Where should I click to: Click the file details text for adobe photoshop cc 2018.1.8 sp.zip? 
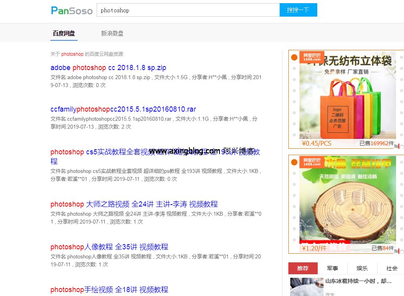(156, 81)
